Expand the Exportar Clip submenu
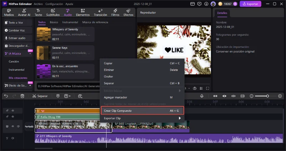The height and width of the screenshot is (151, 286). coord(180,118)
